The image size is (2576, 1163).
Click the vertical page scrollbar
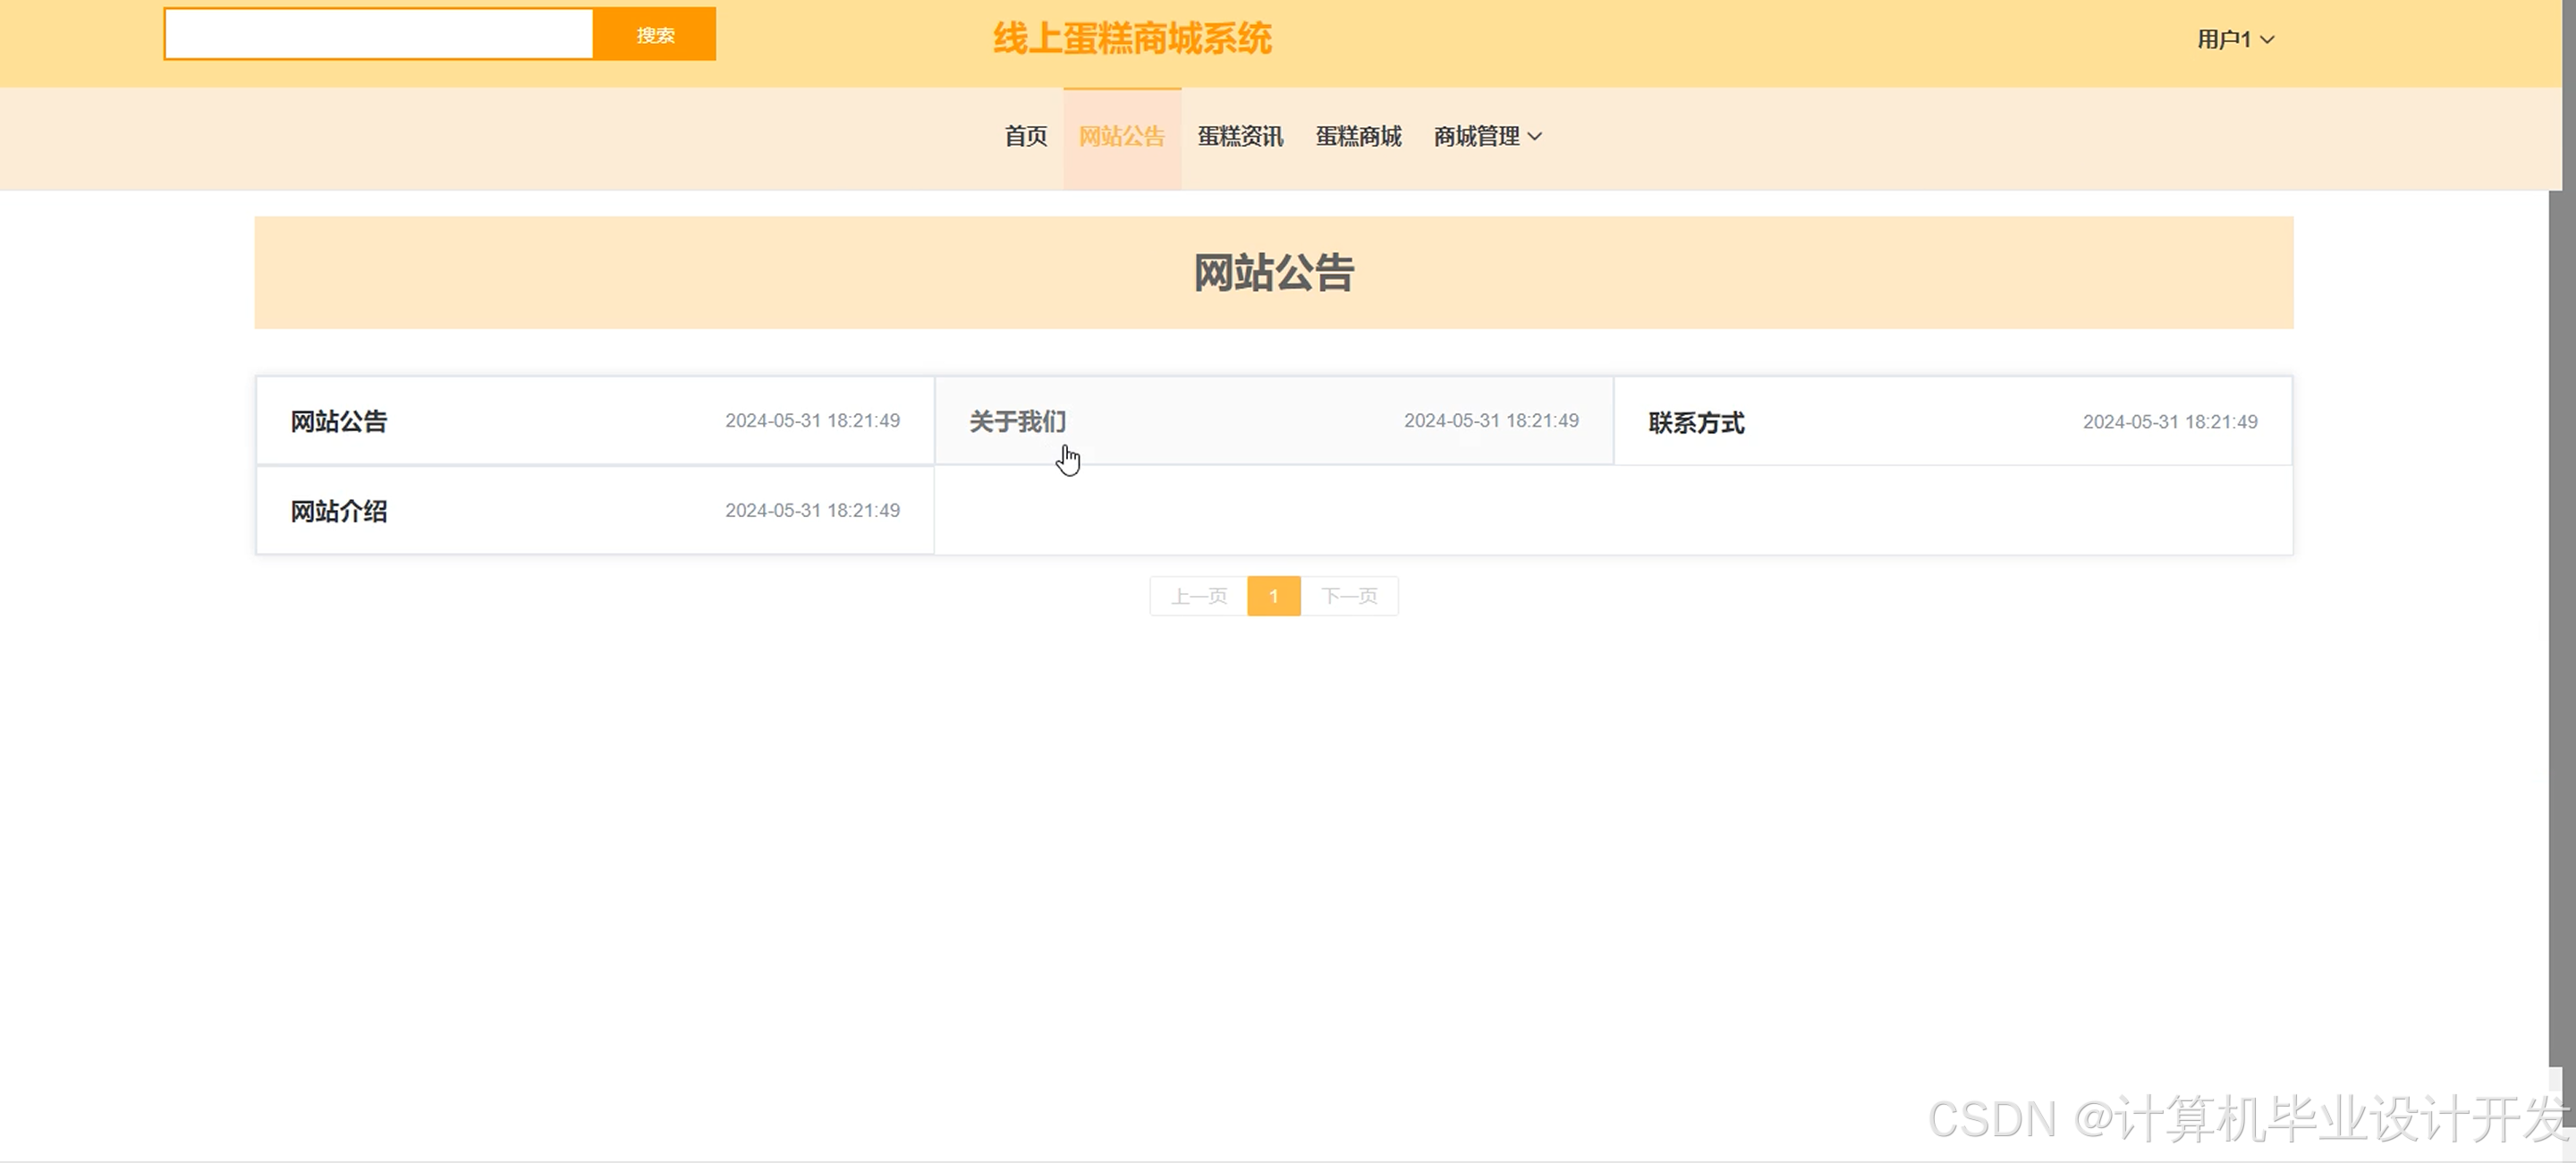pyautogui.click(x=2561, y=620)
